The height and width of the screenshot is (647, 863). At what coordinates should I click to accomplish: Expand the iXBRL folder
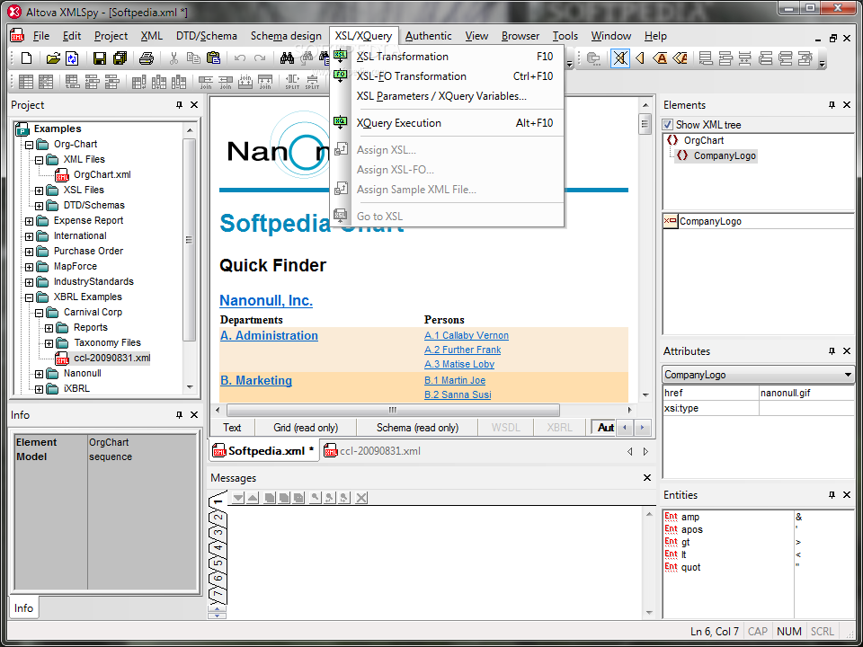[39, 389]
